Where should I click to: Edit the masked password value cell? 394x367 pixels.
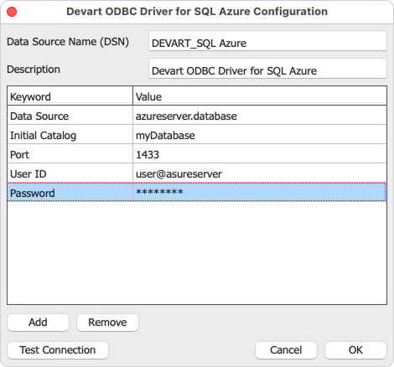pyautogui.click(x=260, y=192)
